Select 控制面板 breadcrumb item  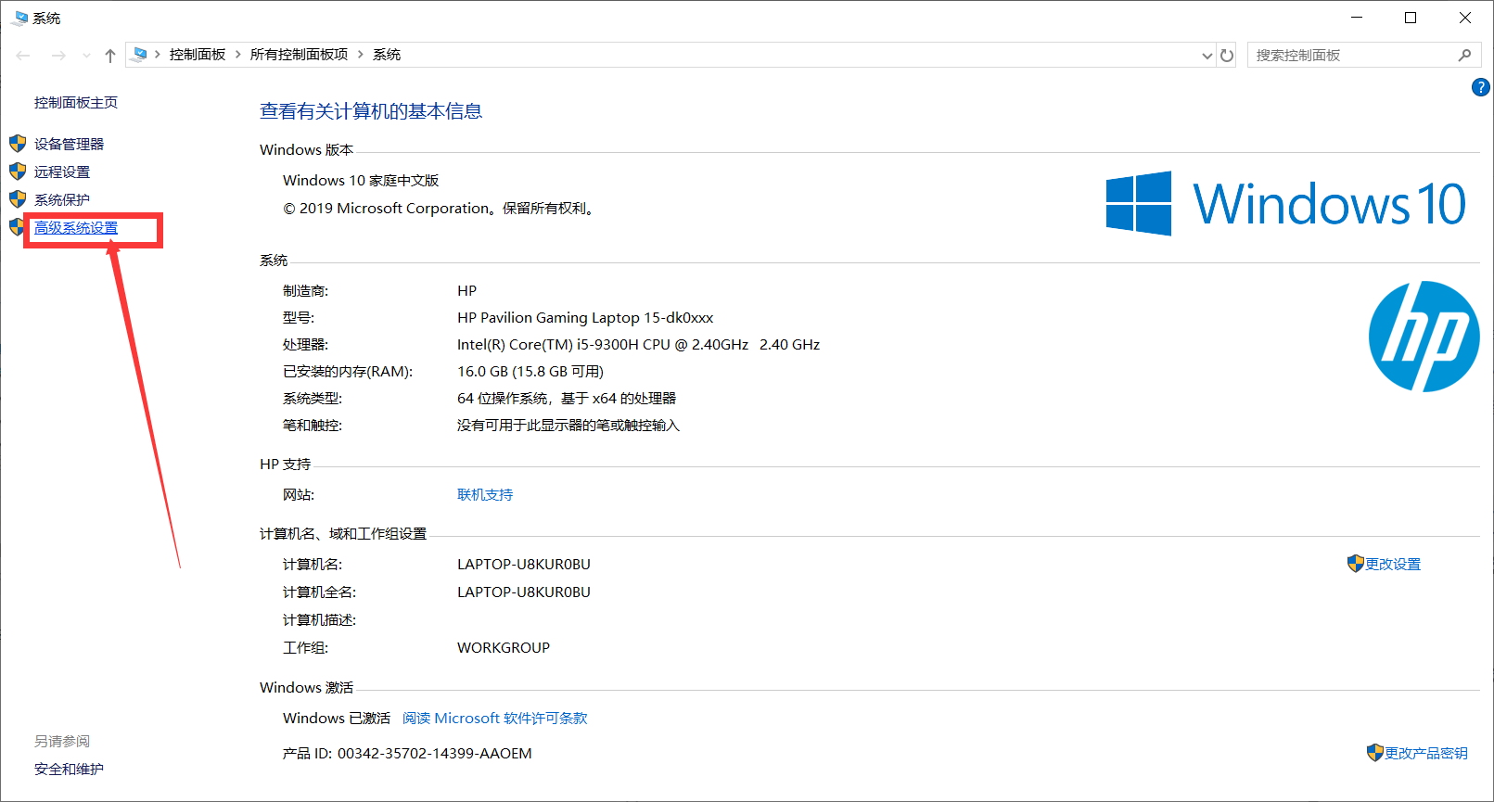198,55
